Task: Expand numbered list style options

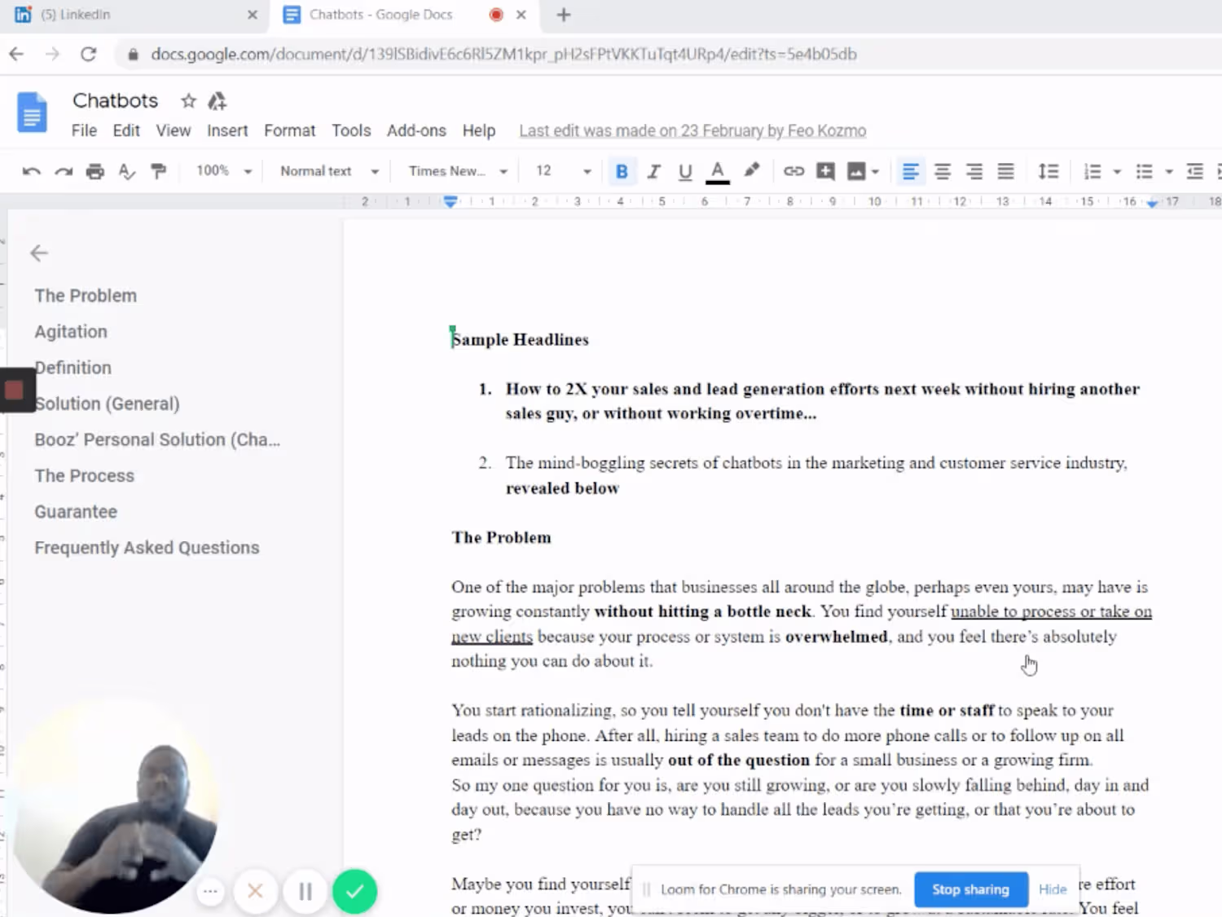Action: pyautogui.click(x=1117, y=171)
